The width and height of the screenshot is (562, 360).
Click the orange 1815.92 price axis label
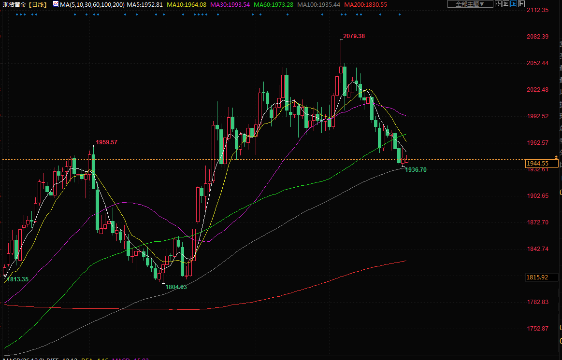[537, 277]
